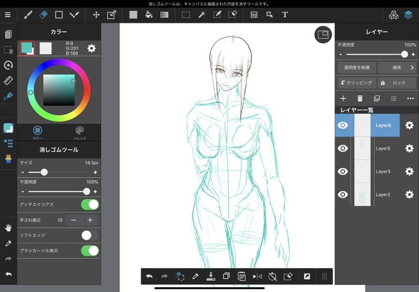
Task: Select the Fill rectangle tool
Action: (133, 15)
